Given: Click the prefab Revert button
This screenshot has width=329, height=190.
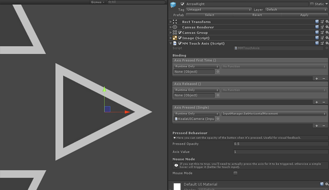Looking at the screenshot, I should 257,15.
